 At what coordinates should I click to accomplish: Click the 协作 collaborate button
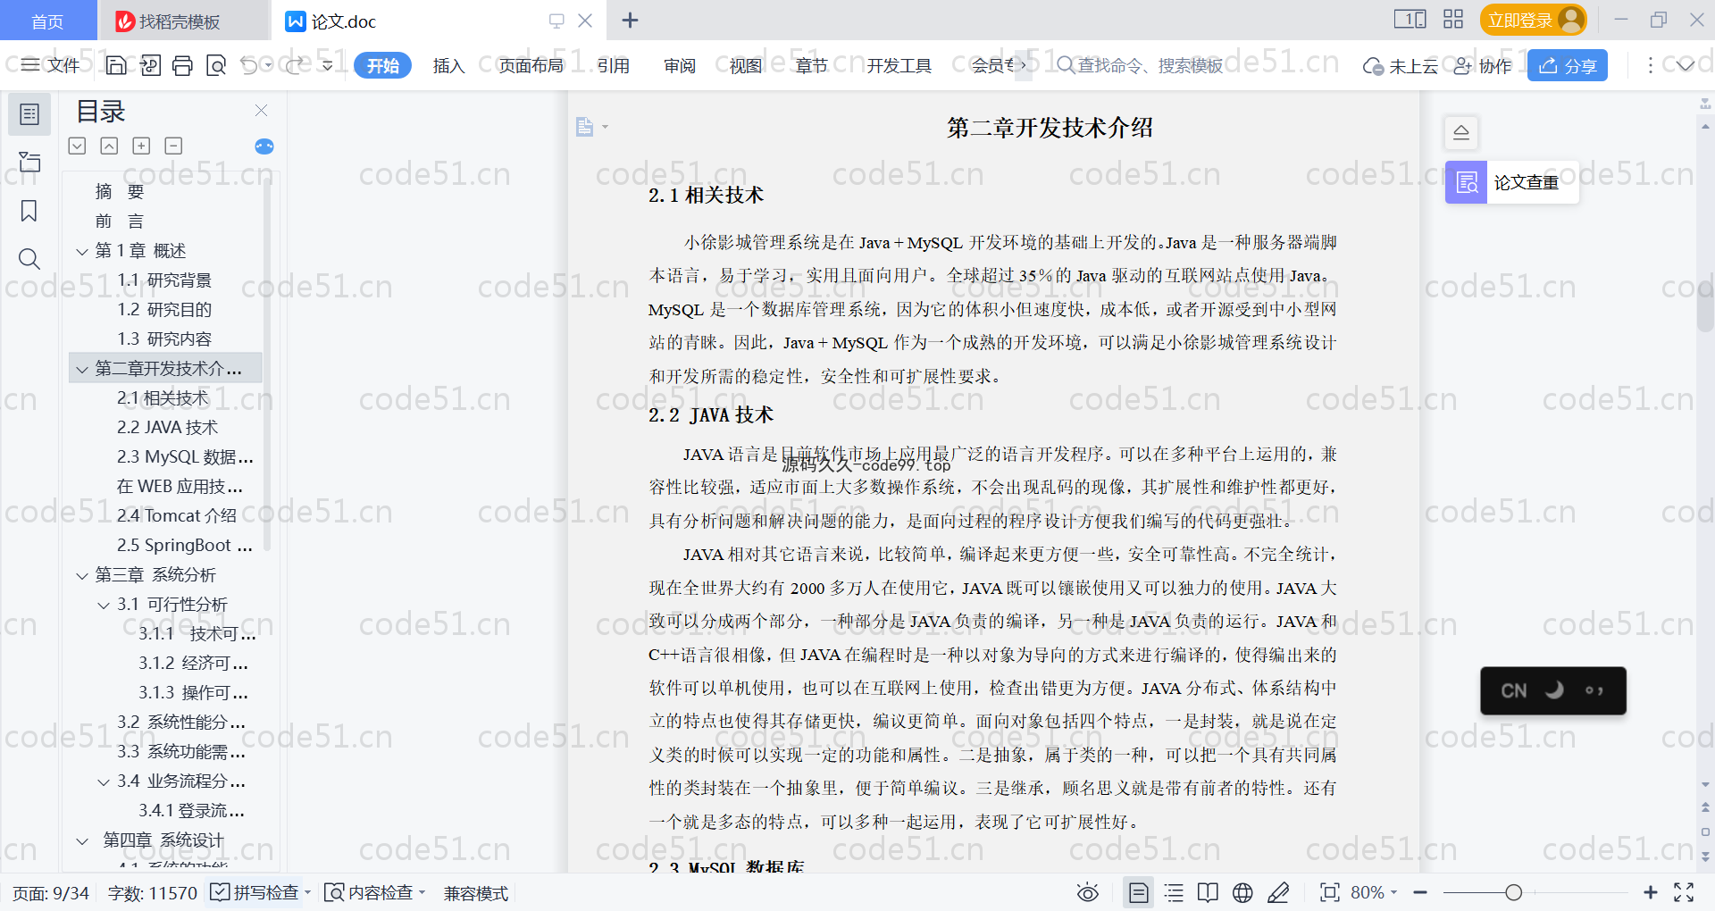pos(1483,65)
